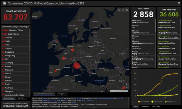Viewport: 182px width, 109px height.
Task: Zoom in on the map
Action: [127, 84]
